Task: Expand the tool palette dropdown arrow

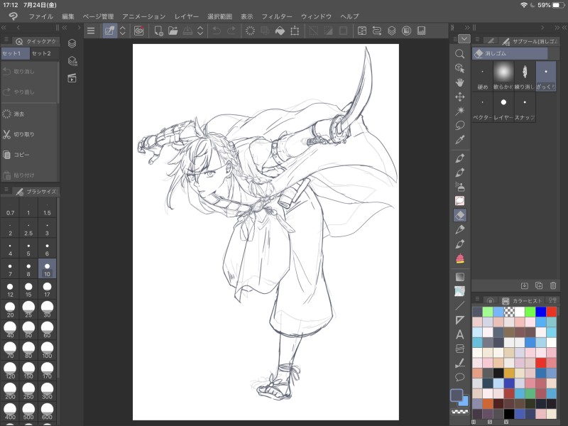Action: click(x=464, y=39)
